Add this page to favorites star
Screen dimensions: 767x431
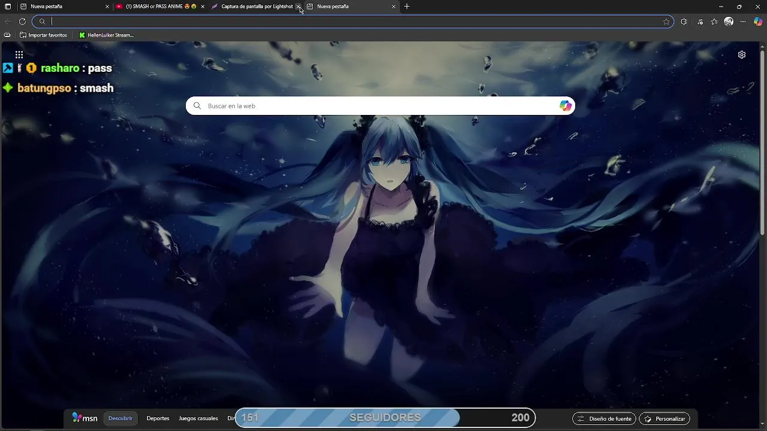666,22
